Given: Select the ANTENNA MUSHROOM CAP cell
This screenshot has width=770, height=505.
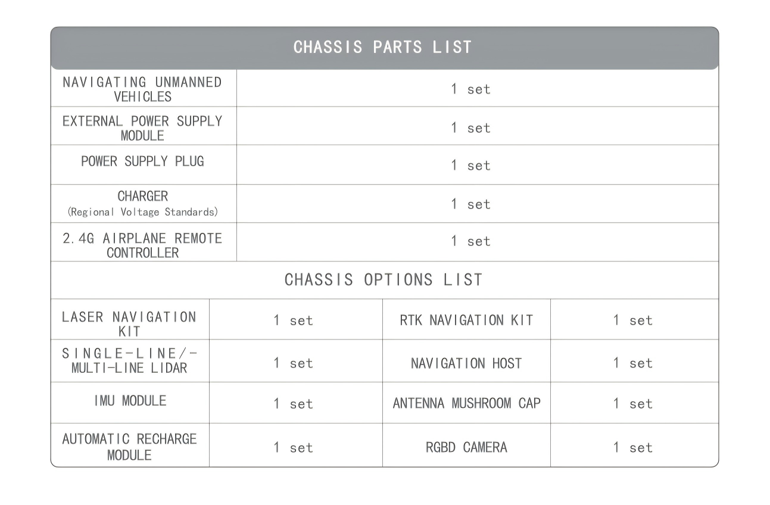Looking at the screenshot, I should pyautogui.click(x=466, y=403).
